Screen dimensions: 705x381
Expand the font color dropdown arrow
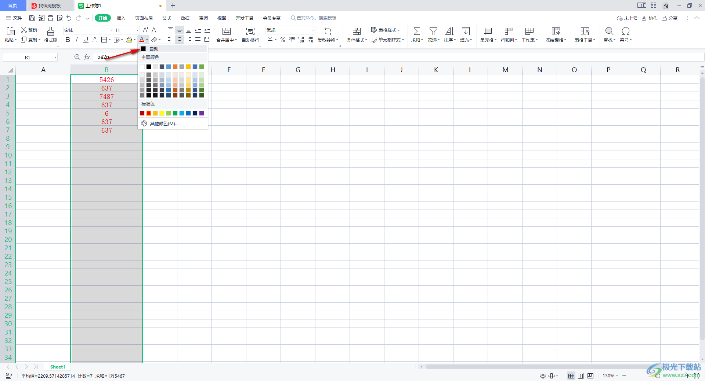pos(147,40)
